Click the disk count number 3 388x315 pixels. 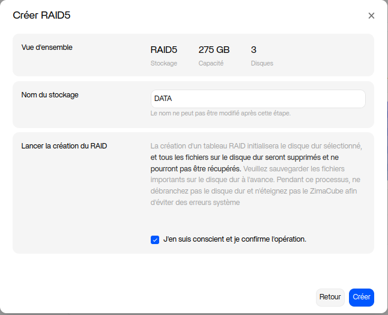[253, 50]
